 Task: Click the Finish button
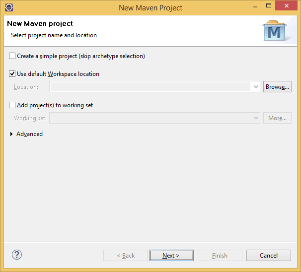point(220,256)
